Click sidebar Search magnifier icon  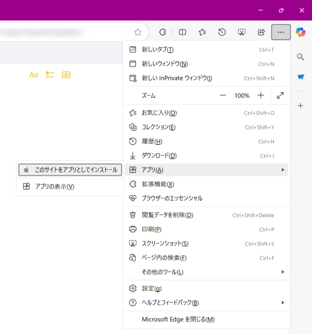[300, 57]
